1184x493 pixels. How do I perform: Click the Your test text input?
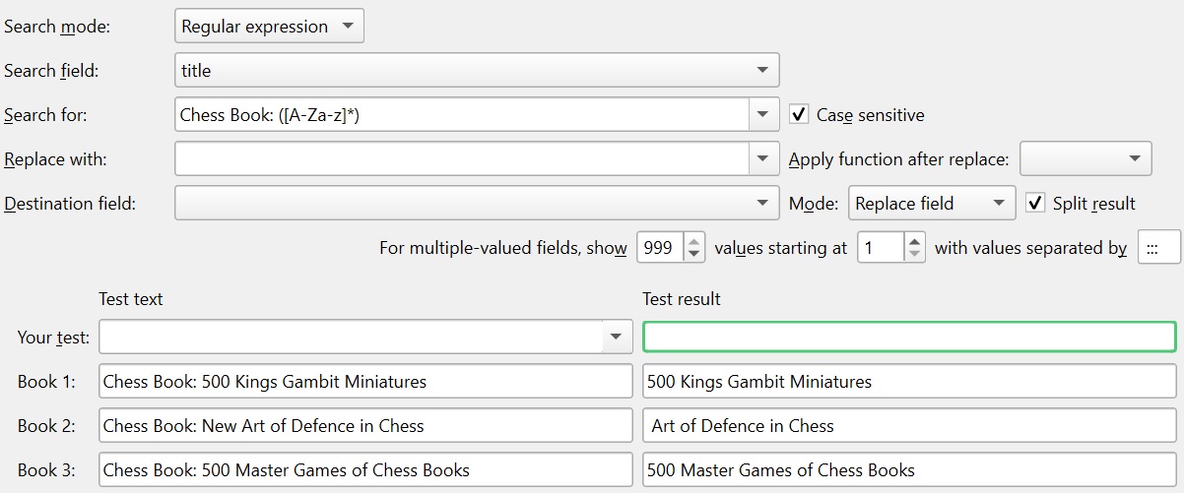pos(352,337)
